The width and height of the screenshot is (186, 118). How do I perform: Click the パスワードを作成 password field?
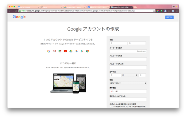(x=128, y=59)
